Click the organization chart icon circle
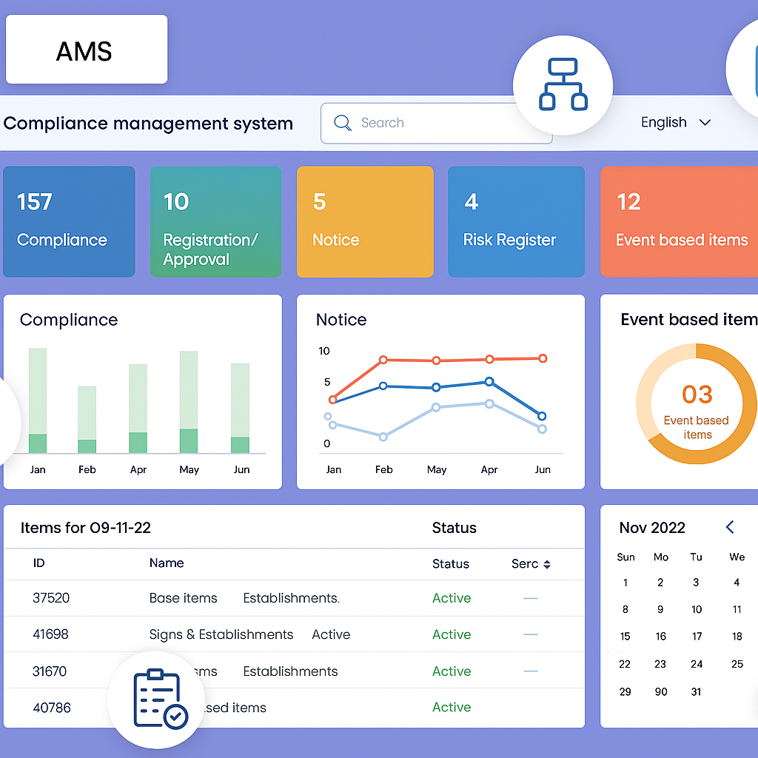 (x=563, y=85)
